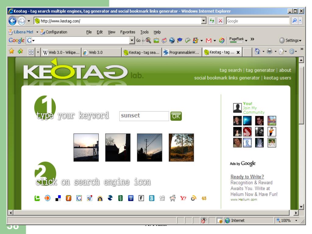Image resolution: width=312 pixels, height=234 pixels.
Task: Click the IE address bar URL field
Action: (118, 21)
